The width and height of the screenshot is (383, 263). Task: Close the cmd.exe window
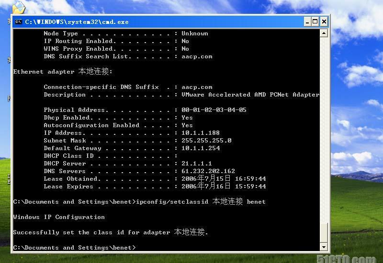pyautogui.click(x=324, y=22)
